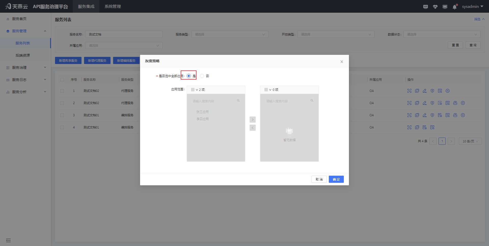
Task: Click the left list search input field
Action: [x=214, y=101]
